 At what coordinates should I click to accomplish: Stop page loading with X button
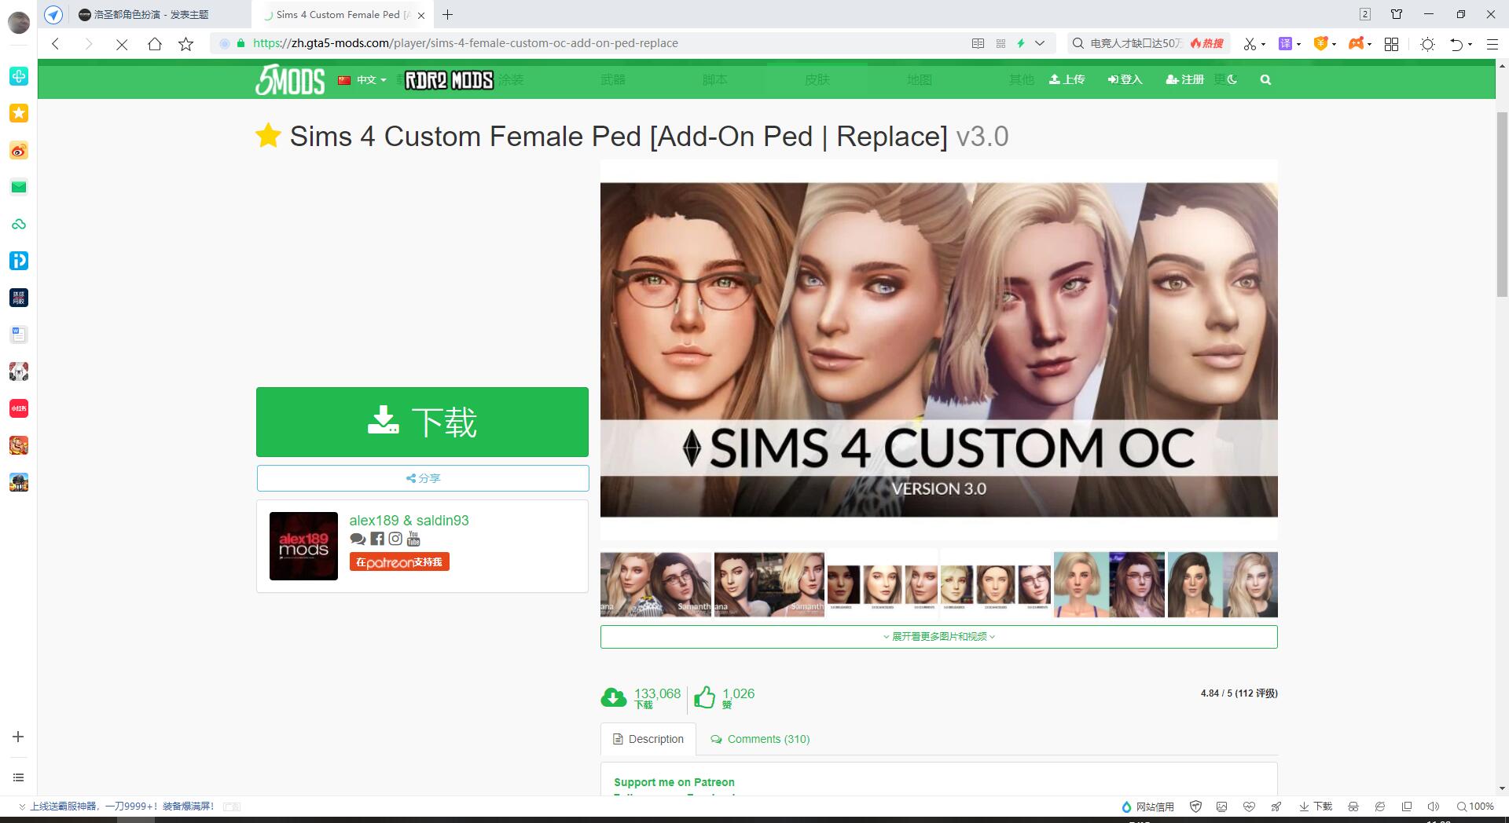[x=121, y=45]
